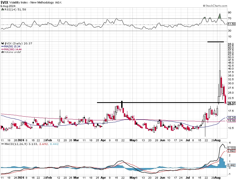Click the $VIX ticker symbol title
Image resolution: width=237 pixels, height=180 pixels.
(x=4, y=2)
